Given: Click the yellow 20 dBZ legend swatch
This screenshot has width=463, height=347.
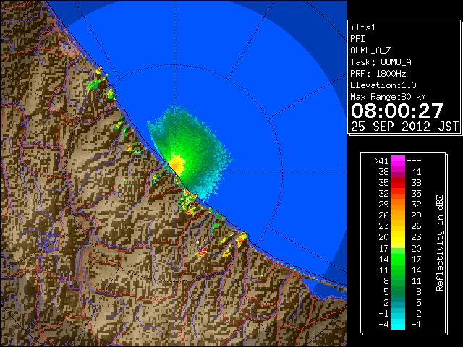Looking at the screenshot, I should click(398, 237).
